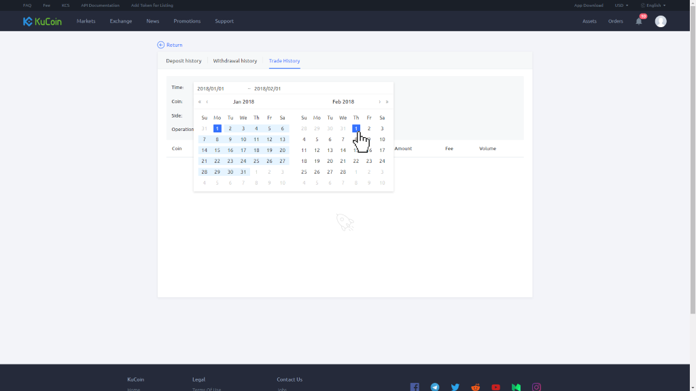Go to previous month in calendar
Screen dimensions: 696x391
pyautogui.click(x=207, y=102)
